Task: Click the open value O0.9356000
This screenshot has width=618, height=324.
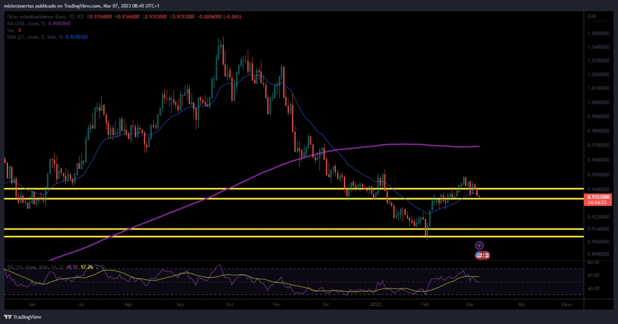Action: click(x=100, y=17)
